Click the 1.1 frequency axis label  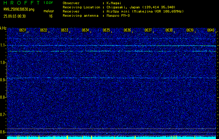pos(3,45)
